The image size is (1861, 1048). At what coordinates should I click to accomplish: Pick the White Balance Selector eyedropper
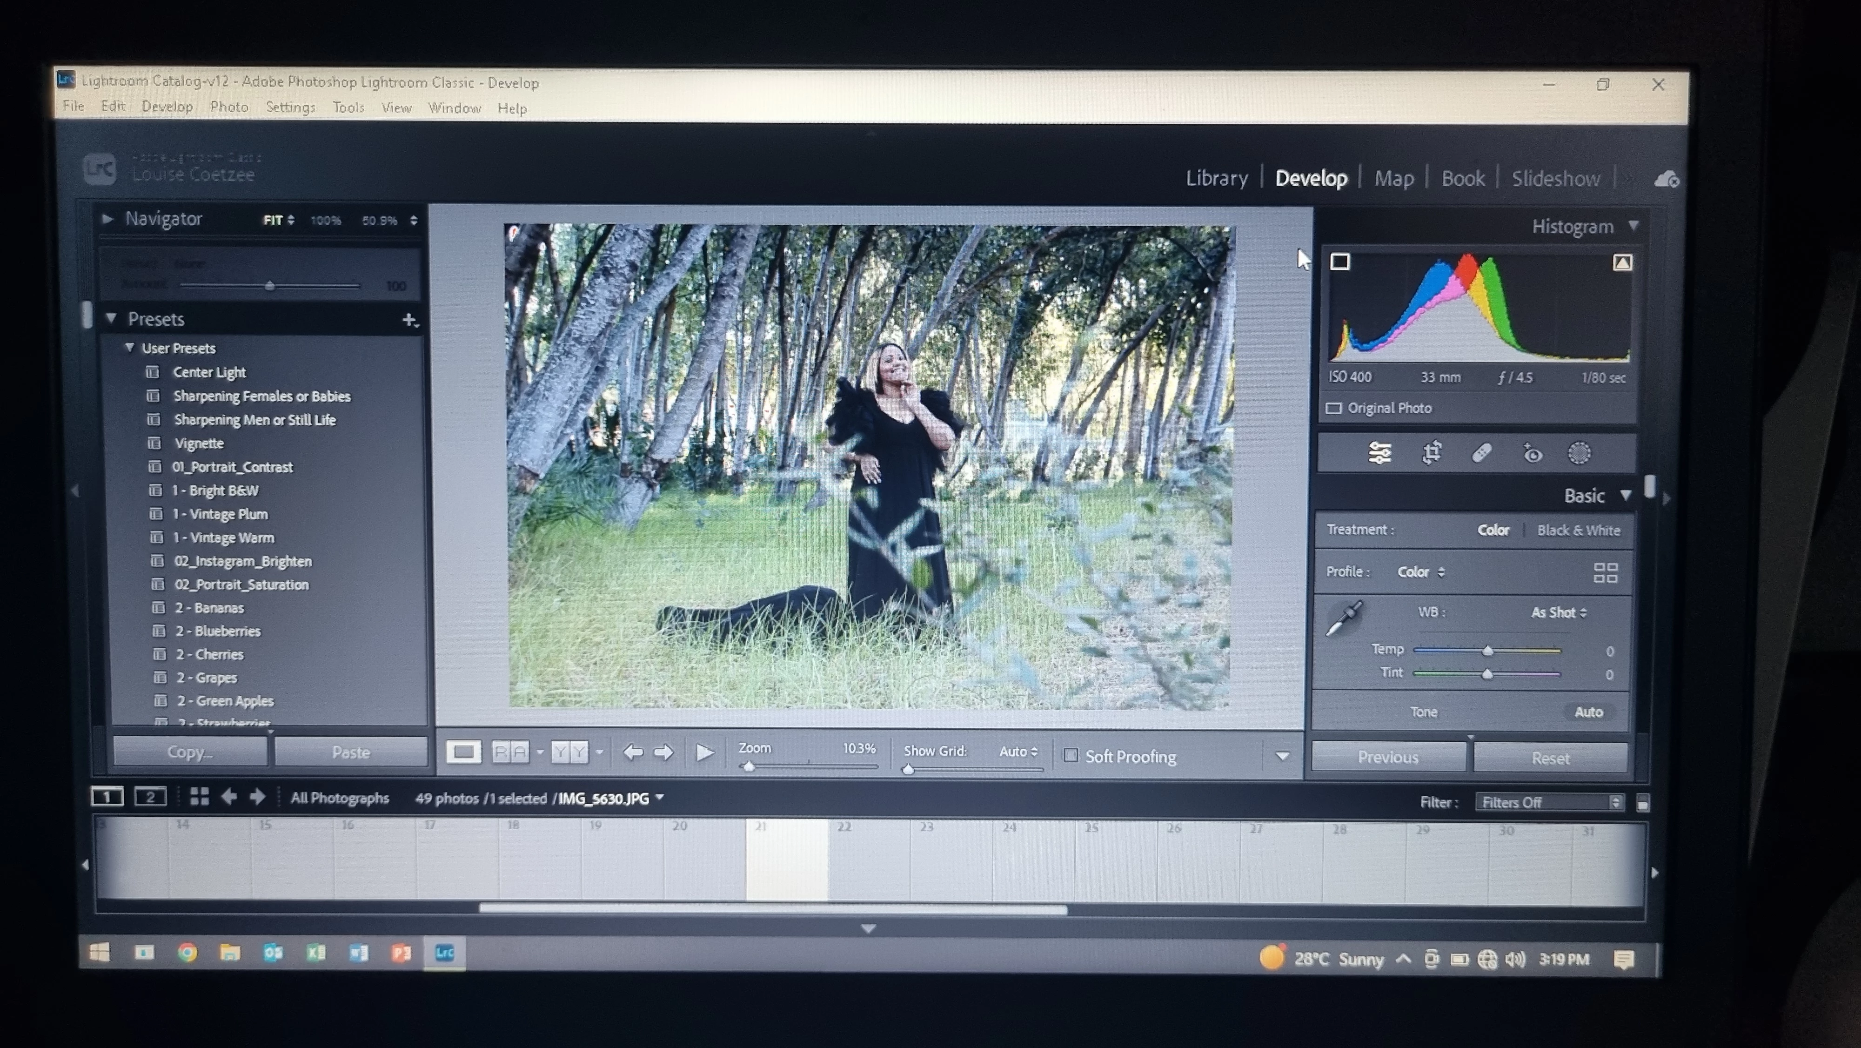coord(1344,618)
